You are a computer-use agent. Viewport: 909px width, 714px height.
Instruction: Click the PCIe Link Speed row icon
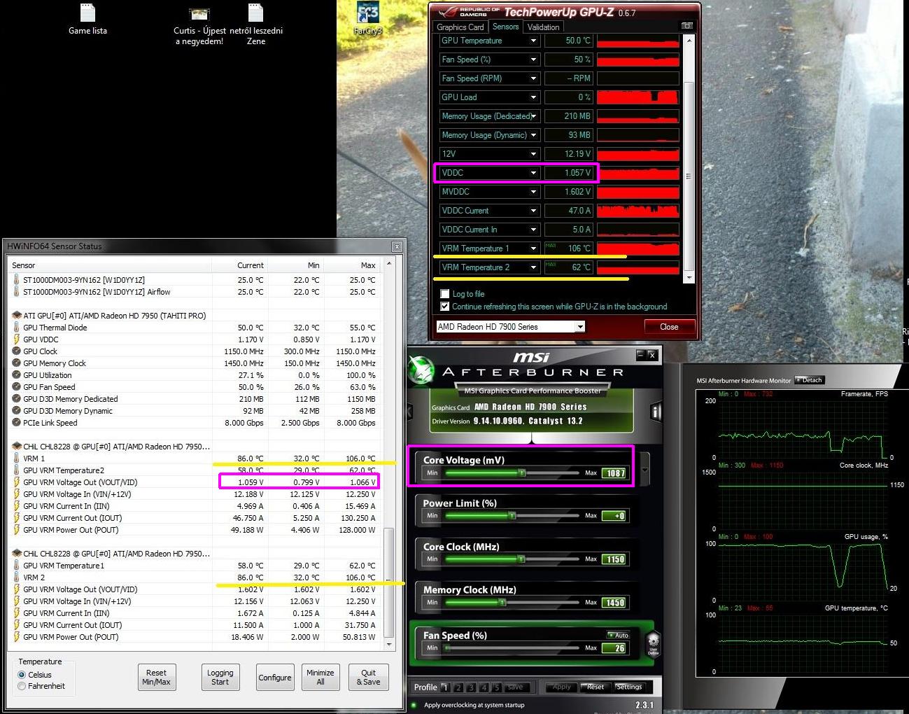pos(17,423)
